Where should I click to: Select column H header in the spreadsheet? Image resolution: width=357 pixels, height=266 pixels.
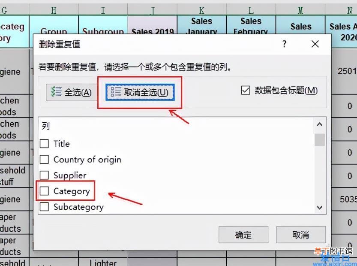[54, 10]
